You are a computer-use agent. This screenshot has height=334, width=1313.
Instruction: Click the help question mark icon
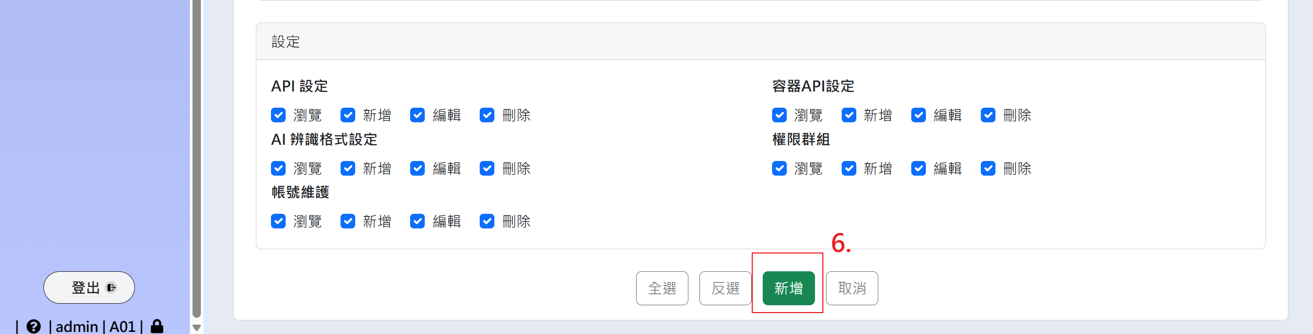pos(33,327)
